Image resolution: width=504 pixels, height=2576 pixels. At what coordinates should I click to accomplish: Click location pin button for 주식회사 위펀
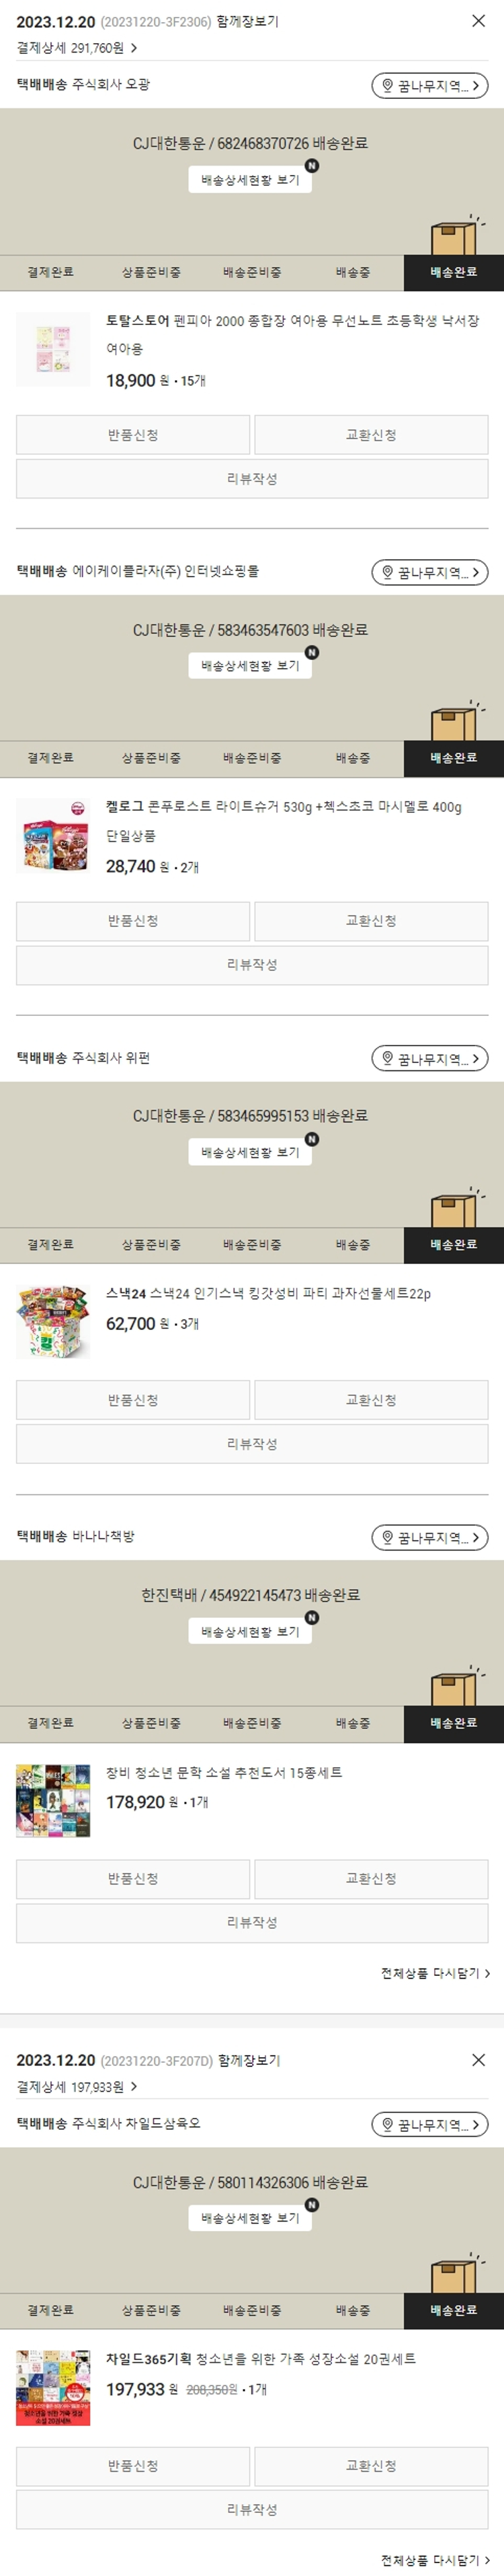[429, 1058]
